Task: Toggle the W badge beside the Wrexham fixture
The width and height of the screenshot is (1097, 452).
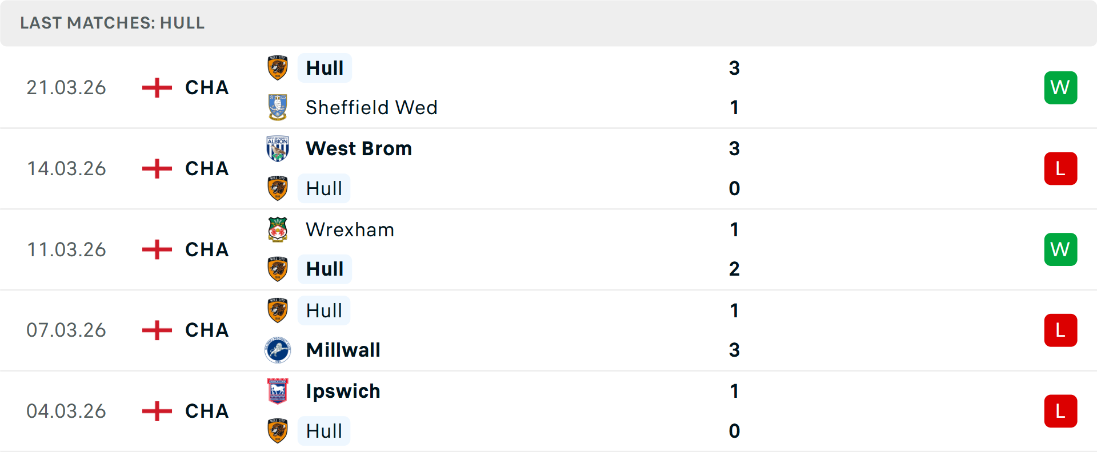Action: (1060, 249)
